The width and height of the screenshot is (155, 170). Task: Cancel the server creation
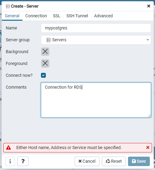87,161
